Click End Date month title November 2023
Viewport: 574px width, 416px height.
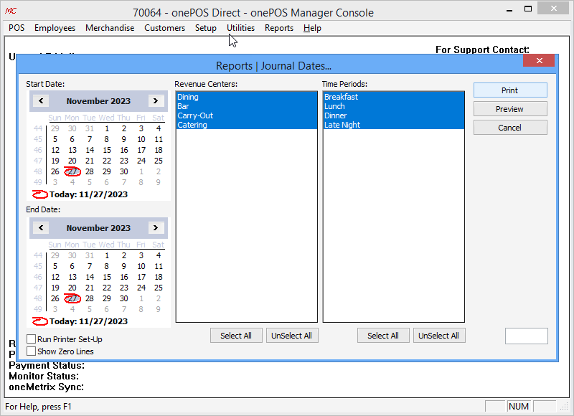[x=98, y=228]
